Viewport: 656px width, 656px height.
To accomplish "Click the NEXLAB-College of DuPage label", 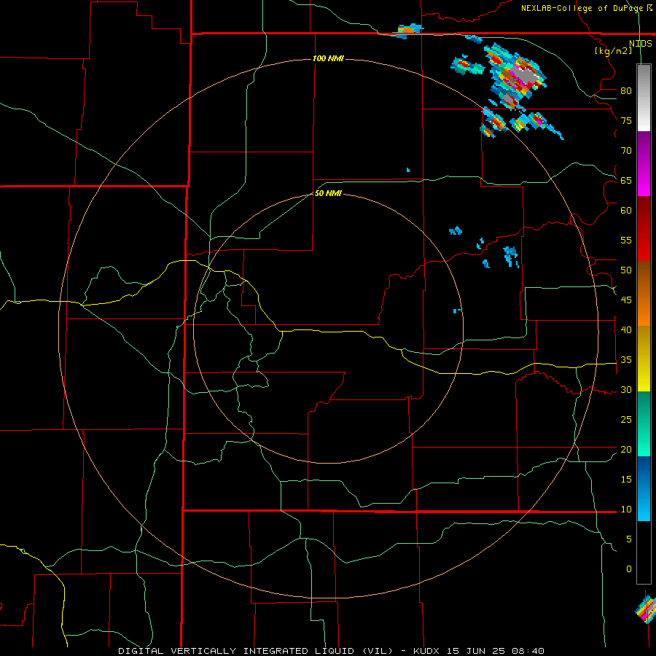I will click(x=587, y=8).
